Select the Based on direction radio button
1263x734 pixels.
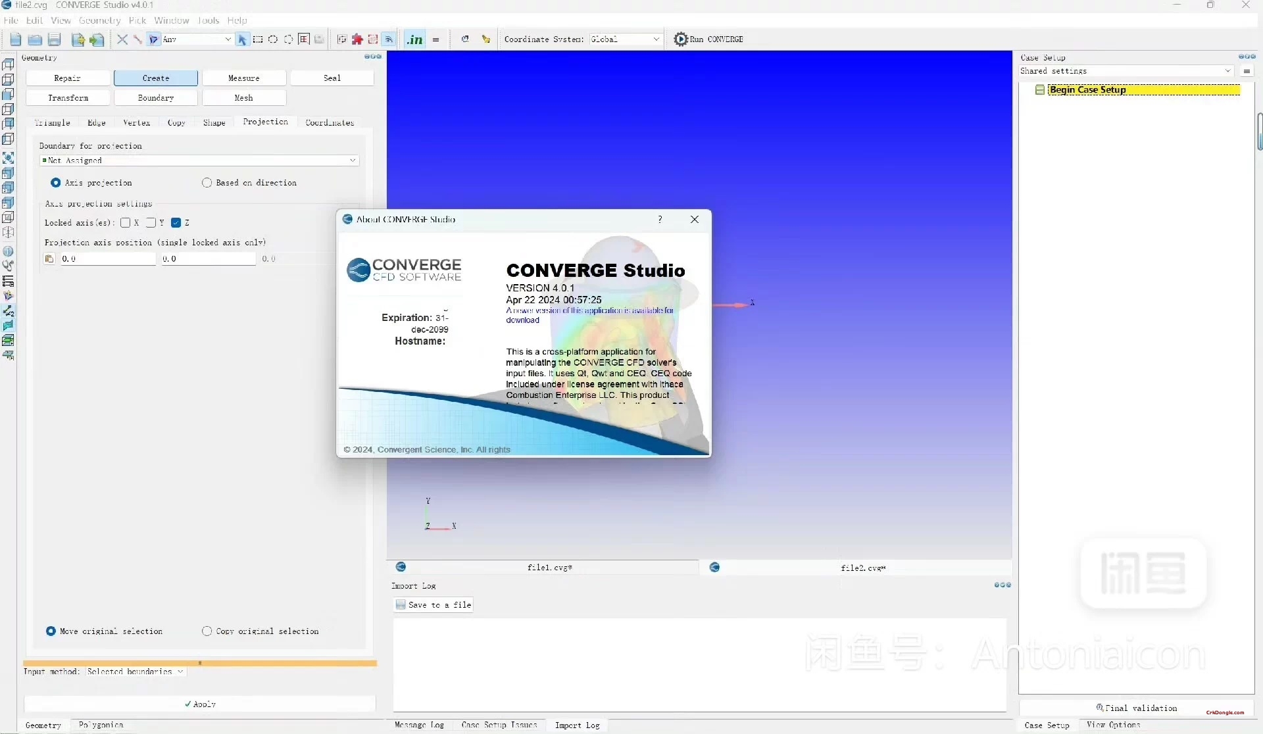point(207,182)
